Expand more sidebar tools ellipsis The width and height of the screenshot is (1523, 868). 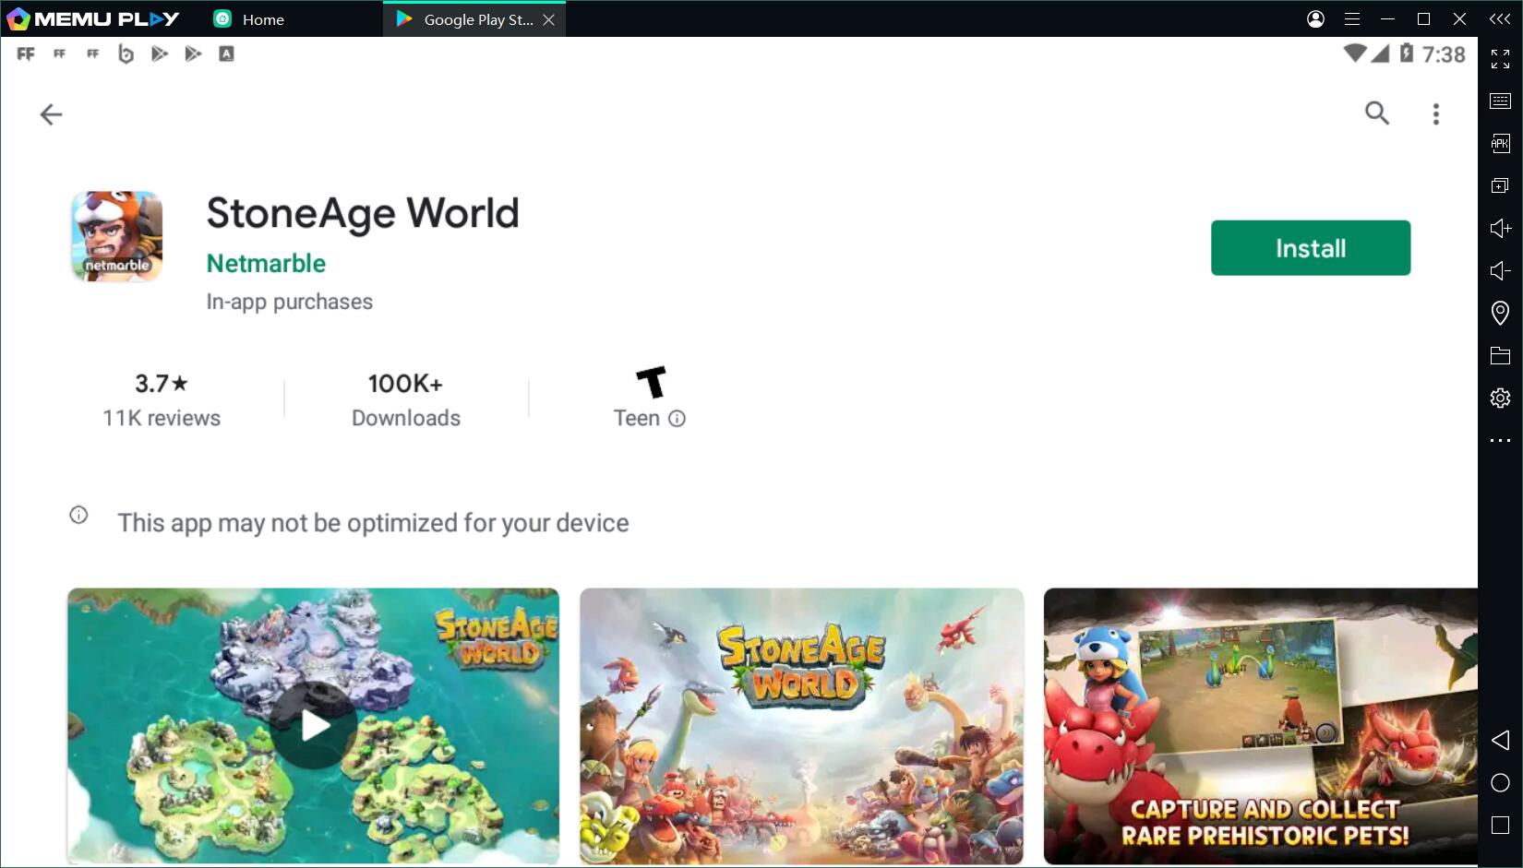[x=1500, y=441]
